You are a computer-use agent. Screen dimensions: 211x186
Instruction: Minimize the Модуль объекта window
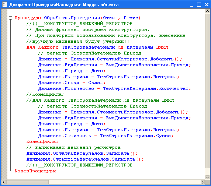[x=192, y=5]
